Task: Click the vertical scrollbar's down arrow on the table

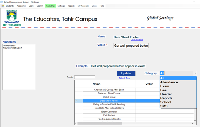Action: [195, 121]
